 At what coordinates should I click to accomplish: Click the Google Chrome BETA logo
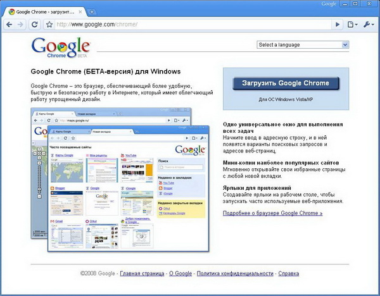coord(61,47)
